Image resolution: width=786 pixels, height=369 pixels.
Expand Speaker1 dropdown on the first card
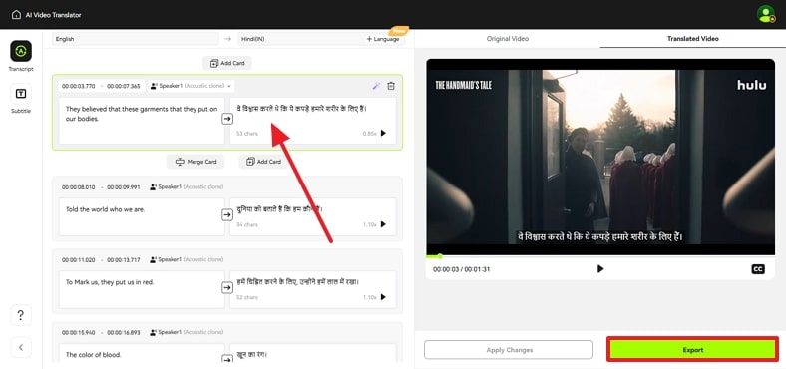[x=192, y=86]
